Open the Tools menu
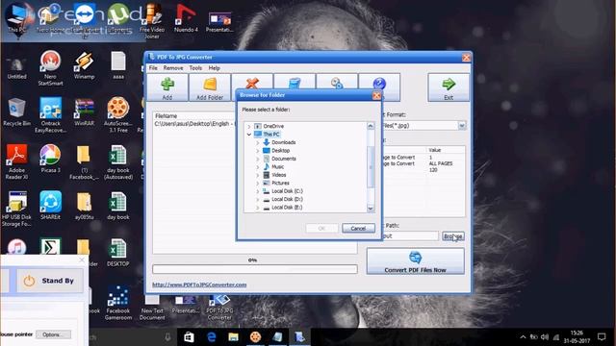The image size is (616, 346). pos(195,68)
